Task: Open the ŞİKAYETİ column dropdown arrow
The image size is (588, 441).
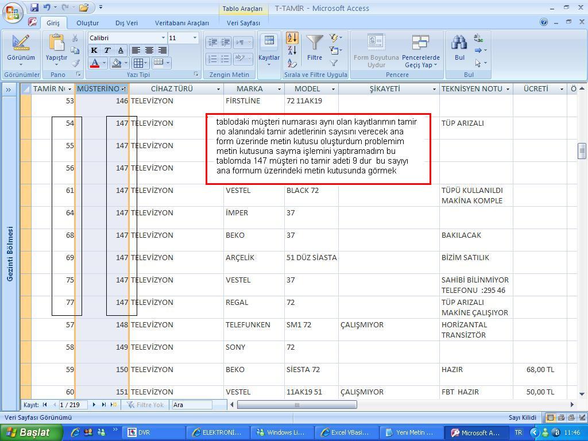Action: (x=434, y=89)
